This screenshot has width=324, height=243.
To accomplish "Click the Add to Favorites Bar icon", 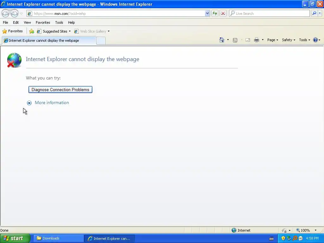I will 32,31.
